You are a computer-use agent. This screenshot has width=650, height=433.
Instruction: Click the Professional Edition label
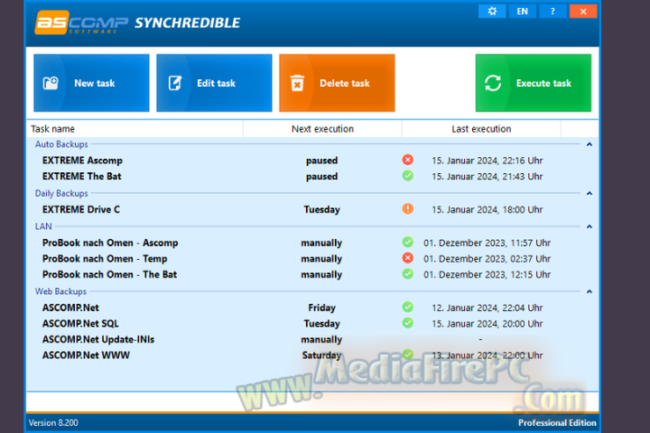(557, 423)
